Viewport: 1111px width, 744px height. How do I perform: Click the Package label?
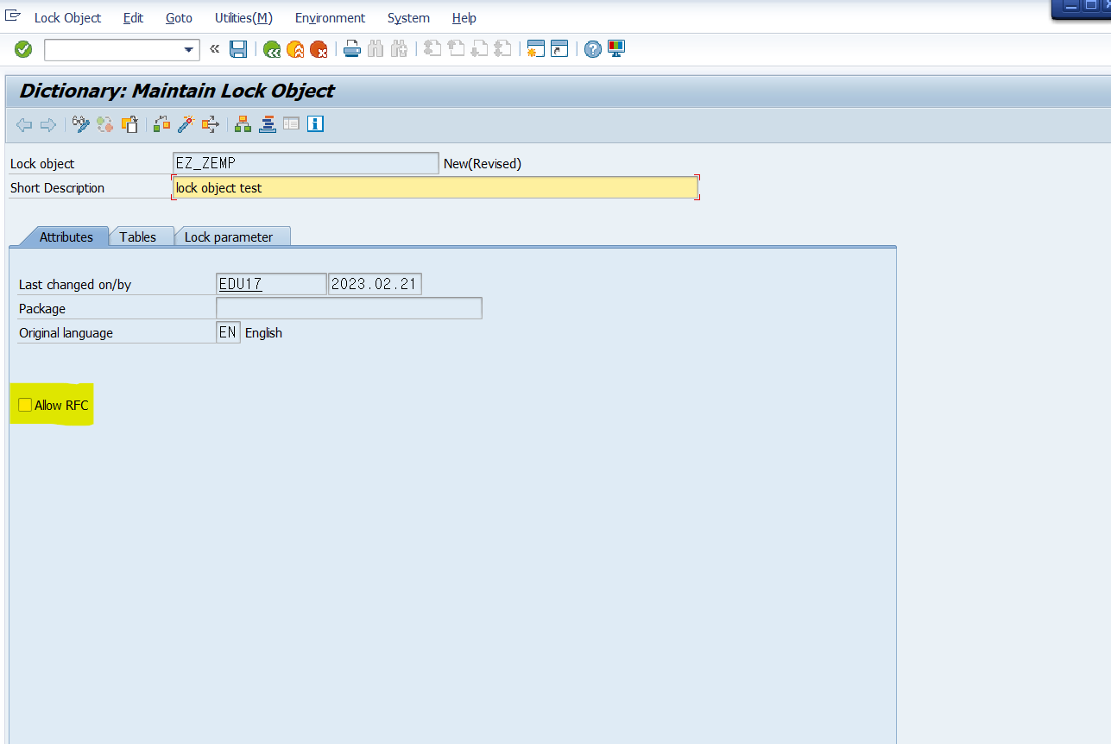coord(42,308)
